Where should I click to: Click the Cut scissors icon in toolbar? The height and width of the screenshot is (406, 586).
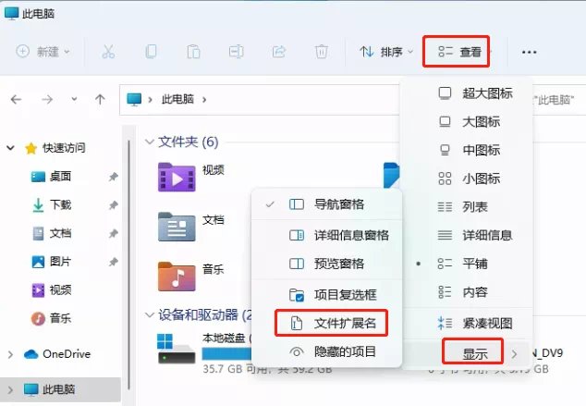(x=108, y=52)
